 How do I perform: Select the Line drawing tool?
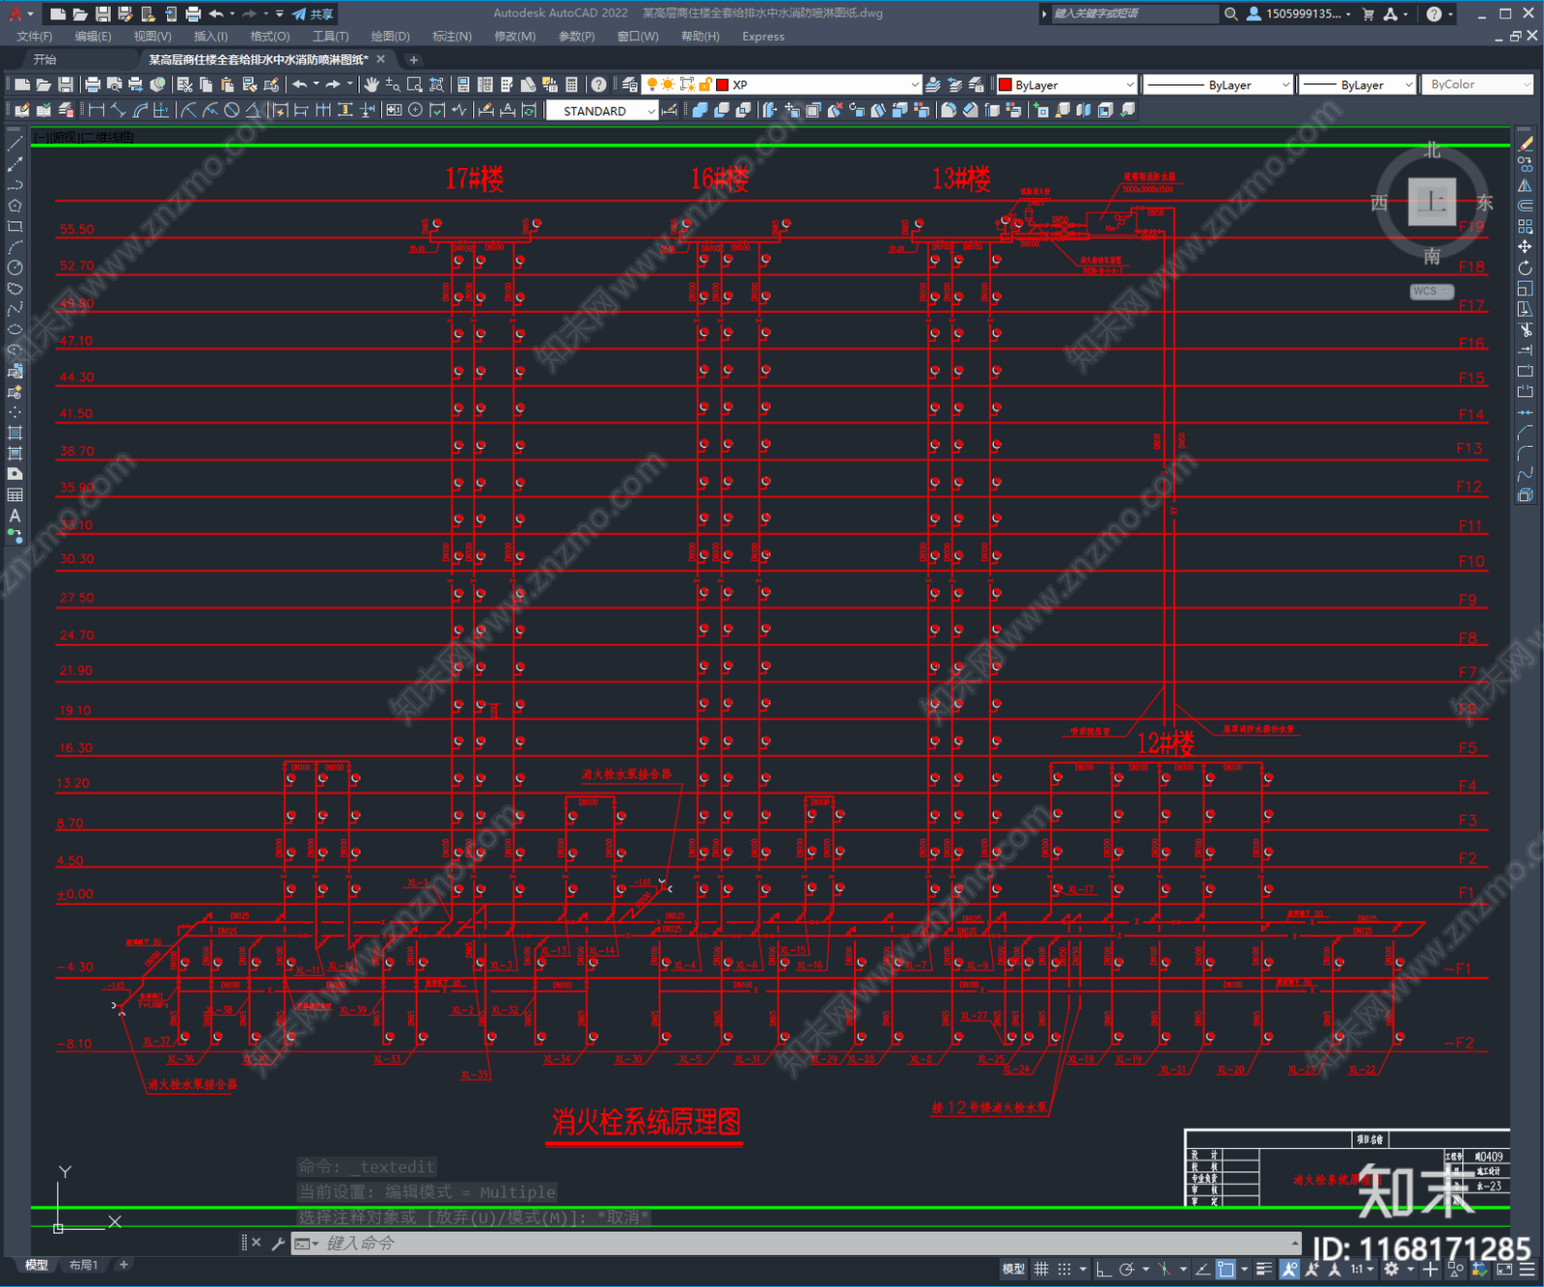(14, 144)
